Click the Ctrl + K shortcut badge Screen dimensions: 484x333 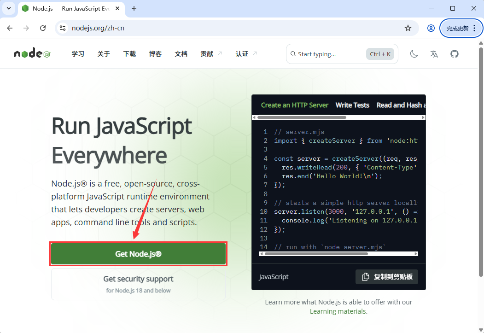(x=380, y=54)
